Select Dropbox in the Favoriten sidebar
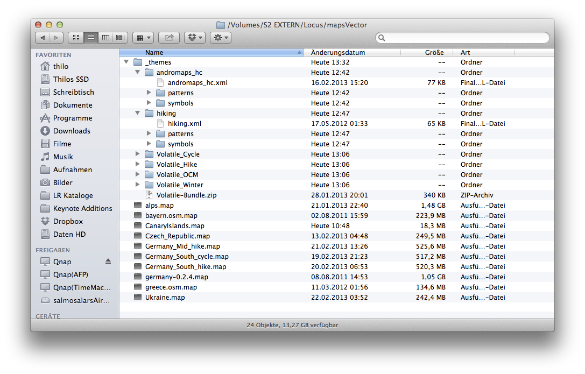Image resolution: width=585 pixels, height=374 pixels. (68, 221)
